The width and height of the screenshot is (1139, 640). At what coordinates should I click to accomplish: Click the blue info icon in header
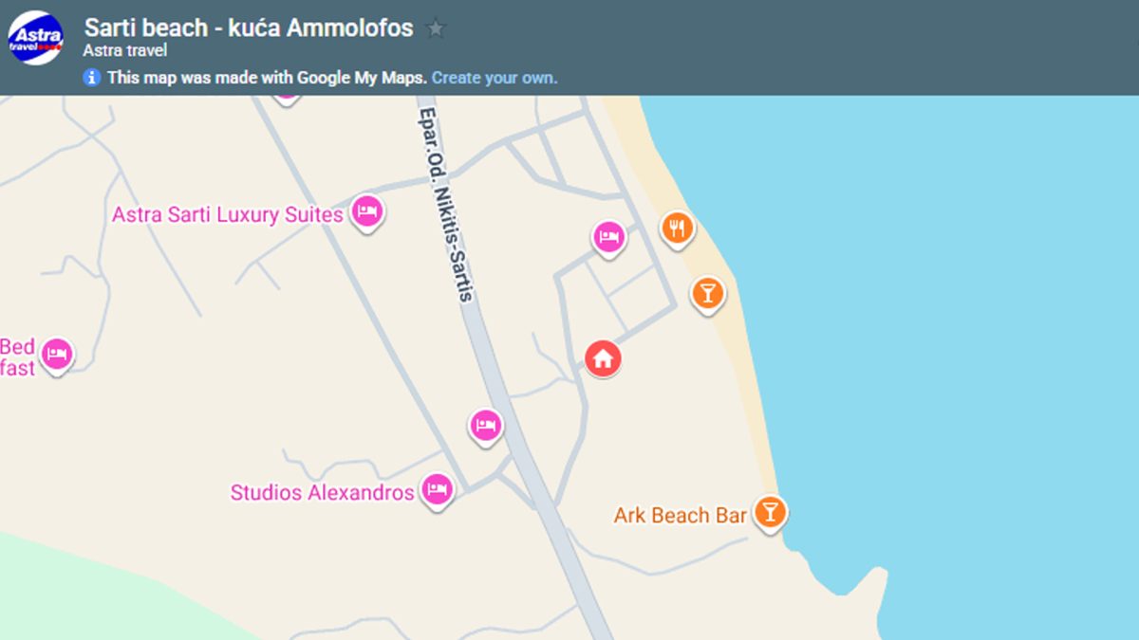coord(92,78)
